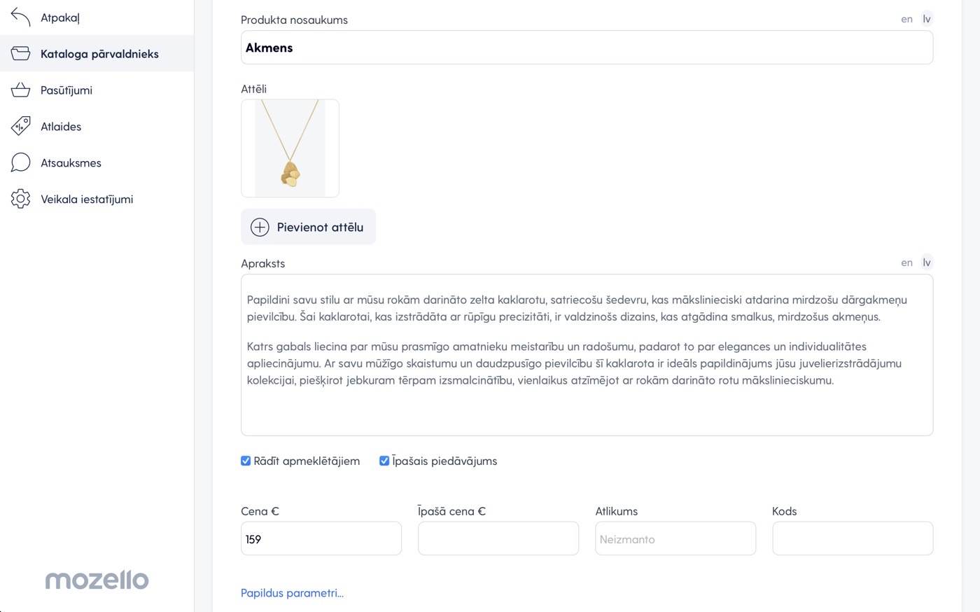
Task: Click the Pievienot attēlu button
Action: [308, 227]
